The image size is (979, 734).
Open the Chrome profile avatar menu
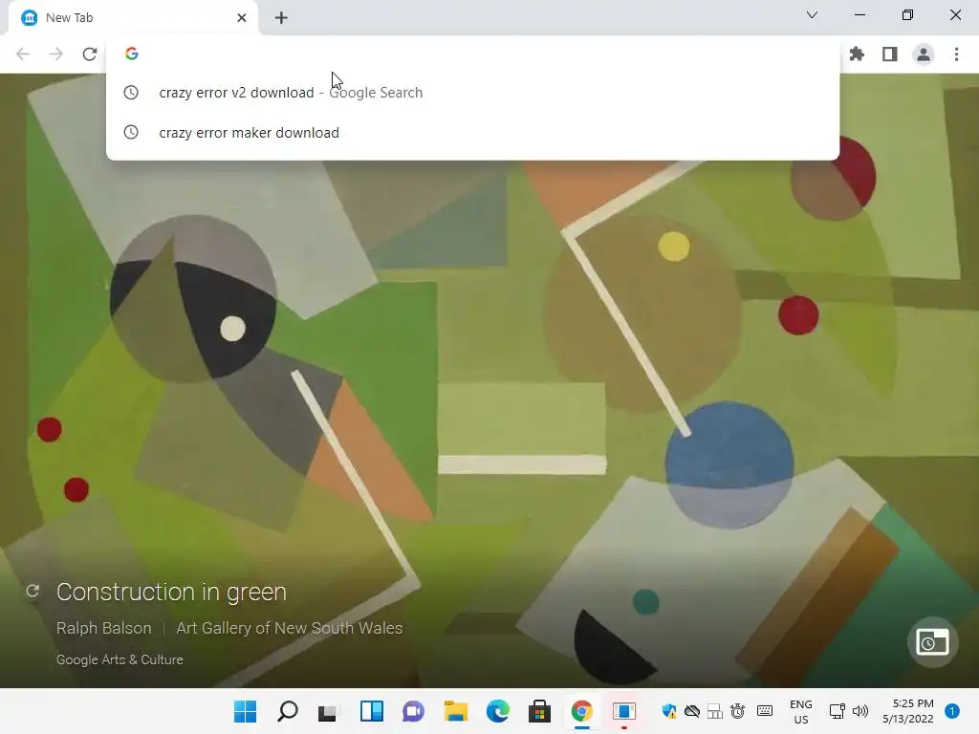(x=923, y=54)
